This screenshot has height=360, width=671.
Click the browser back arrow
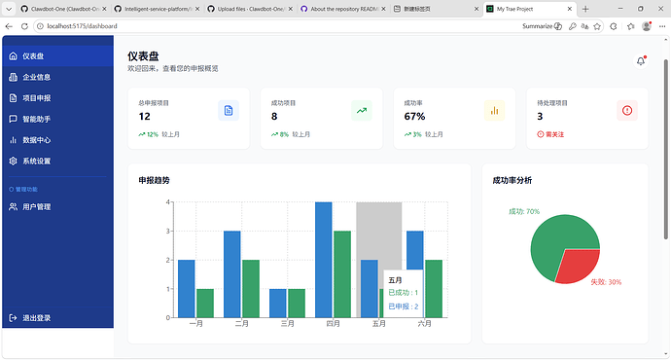click(x=9, y=26)
